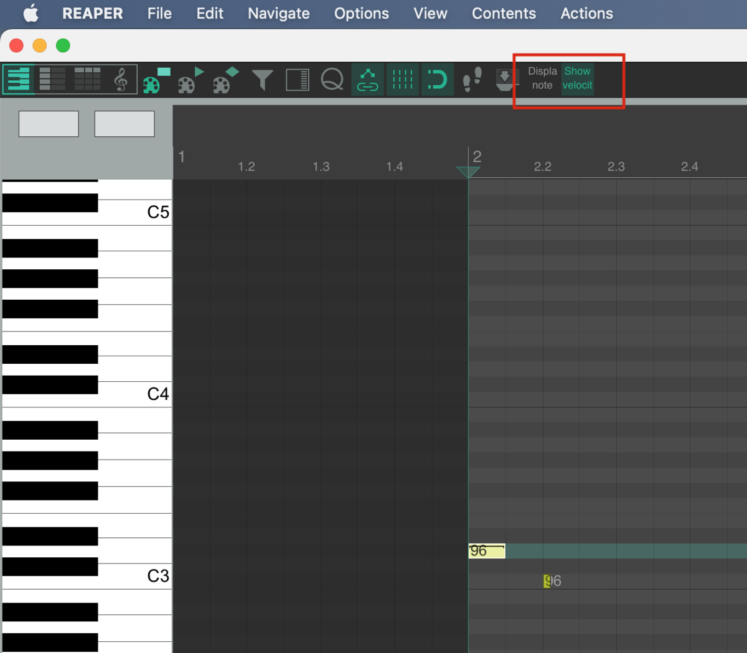Enable step input footprints icon
Screen dimensions: 747x653
472,80
